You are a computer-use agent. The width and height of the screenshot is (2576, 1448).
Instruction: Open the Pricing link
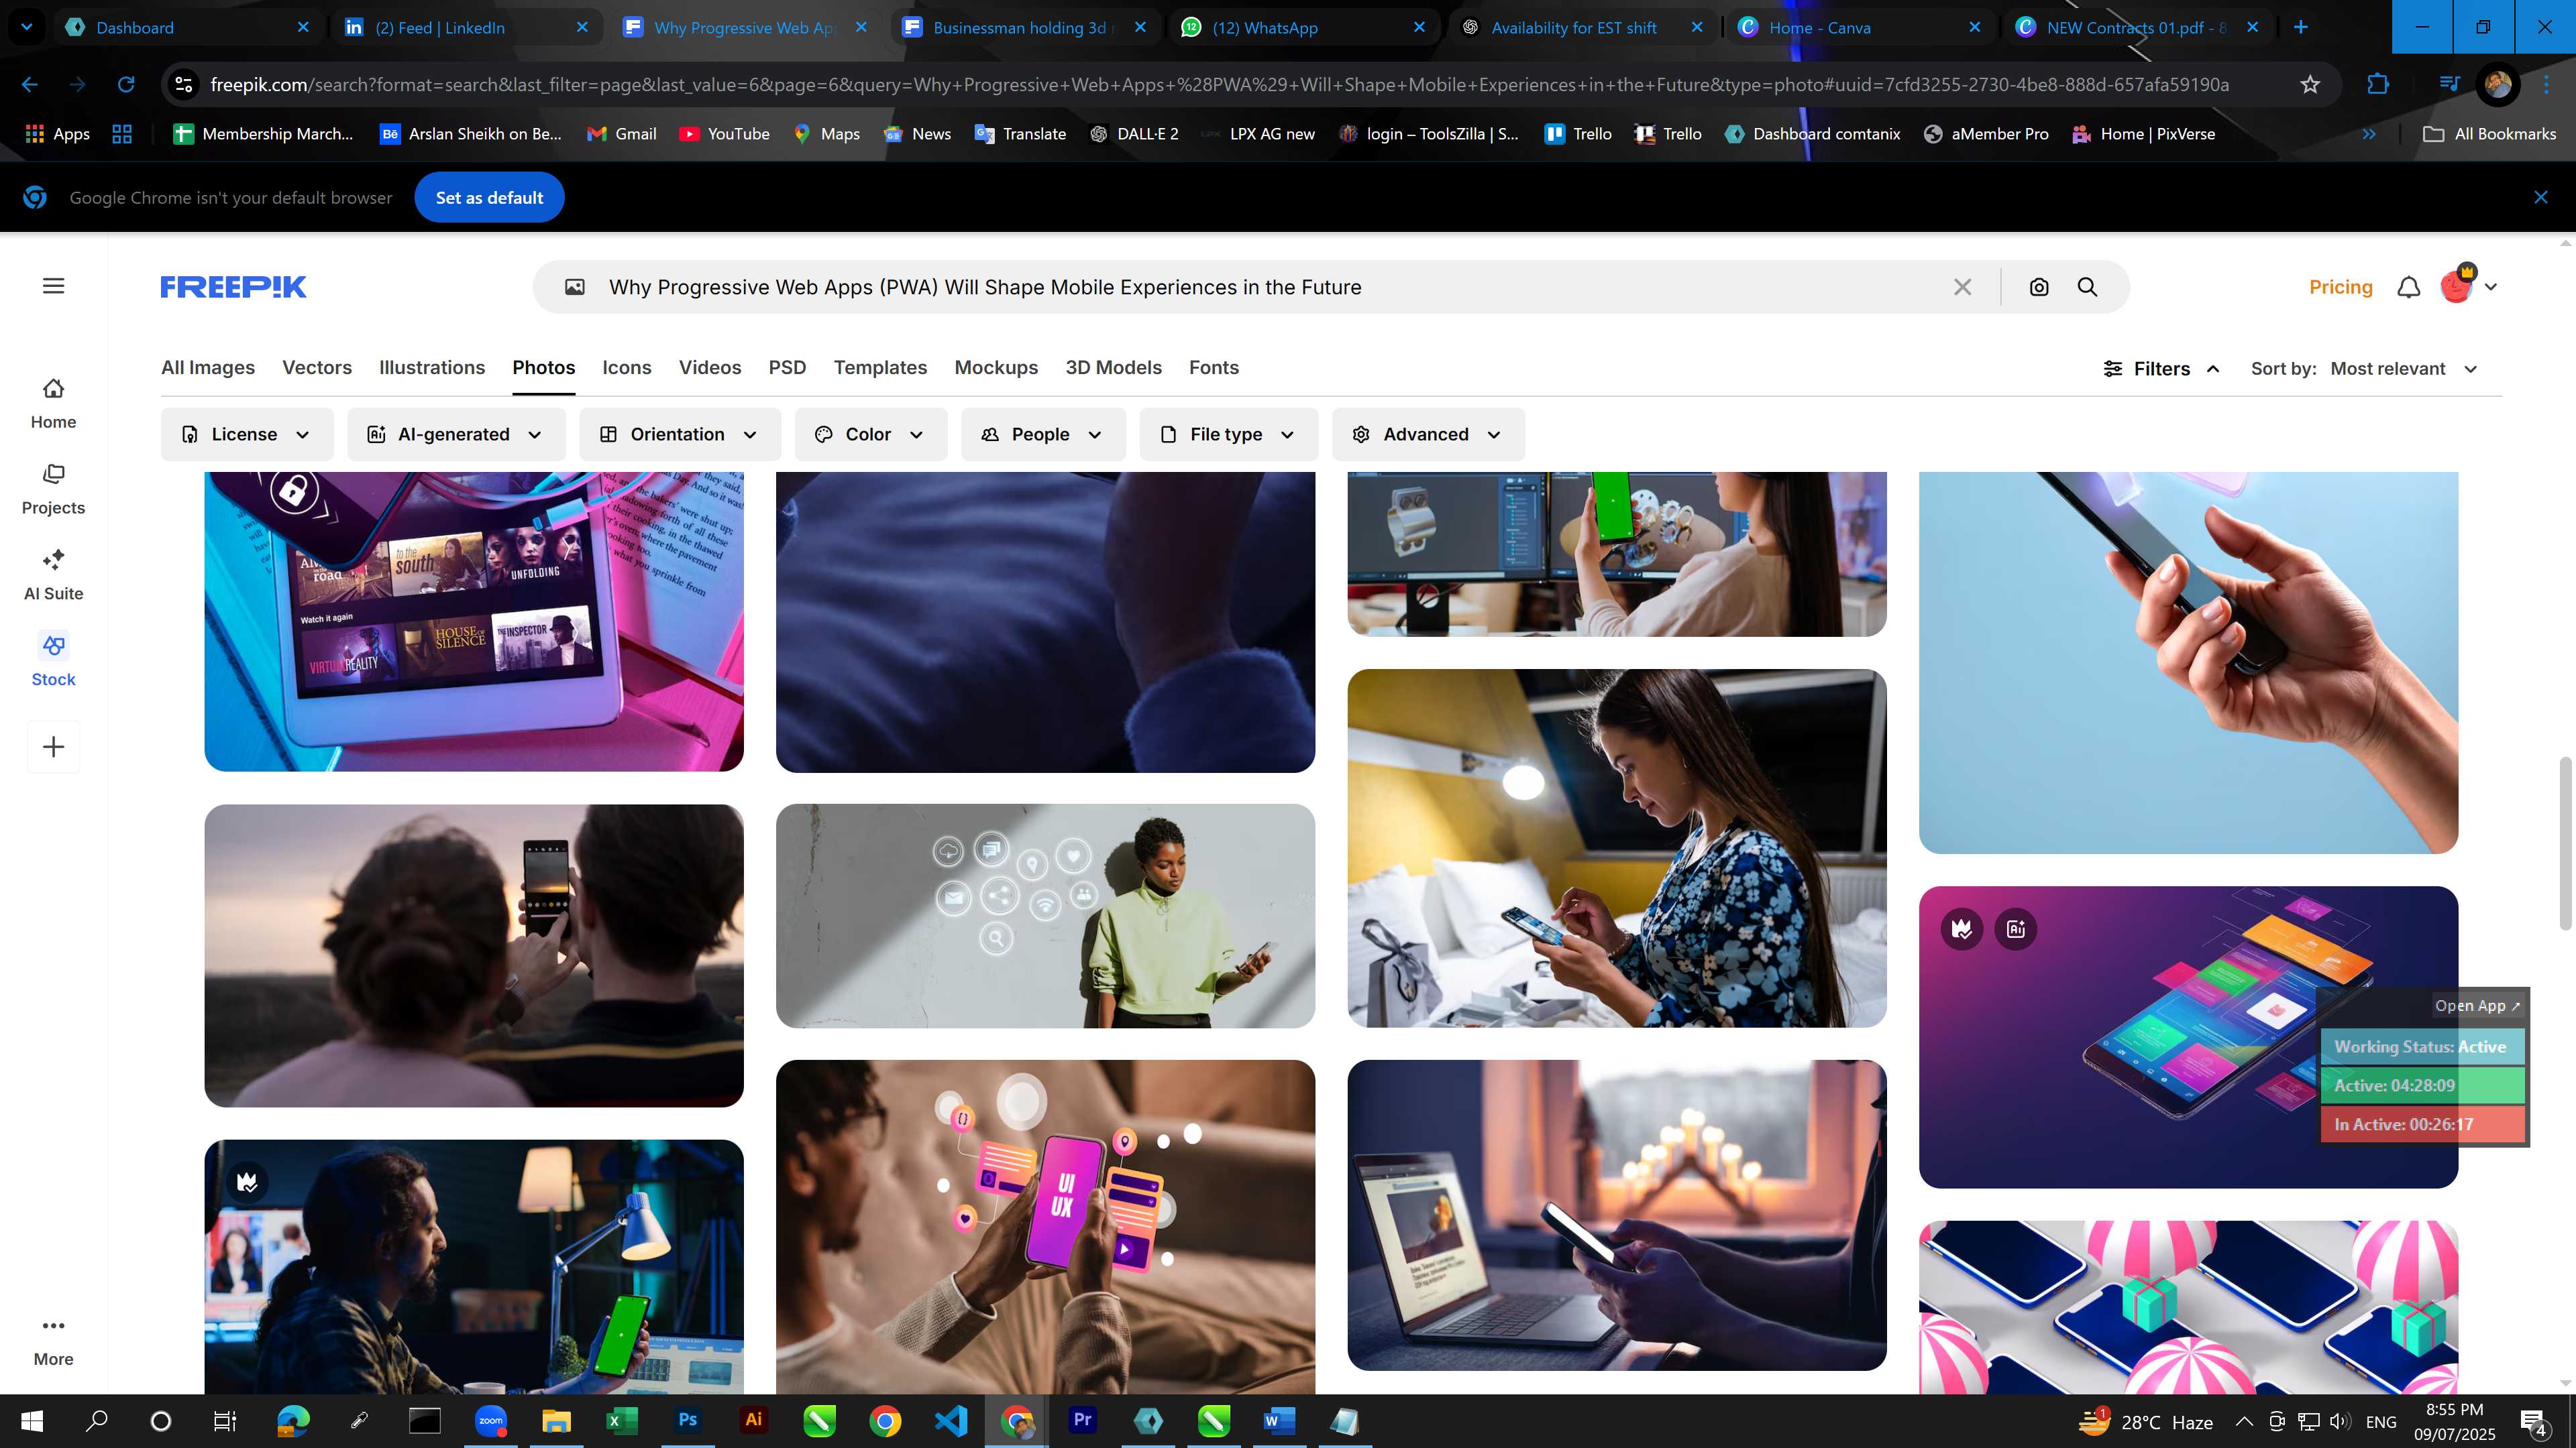2340,287
